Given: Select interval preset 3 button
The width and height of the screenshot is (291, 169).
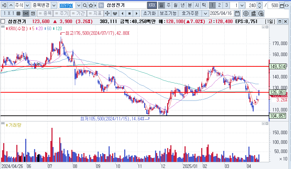Looking at the screenshot, I should [x=226, y=5].
